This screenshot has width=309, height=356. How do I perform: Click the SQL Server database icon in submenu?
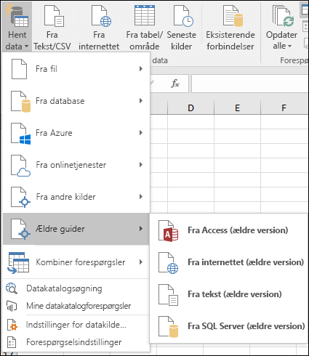click(x=169, y=327)
